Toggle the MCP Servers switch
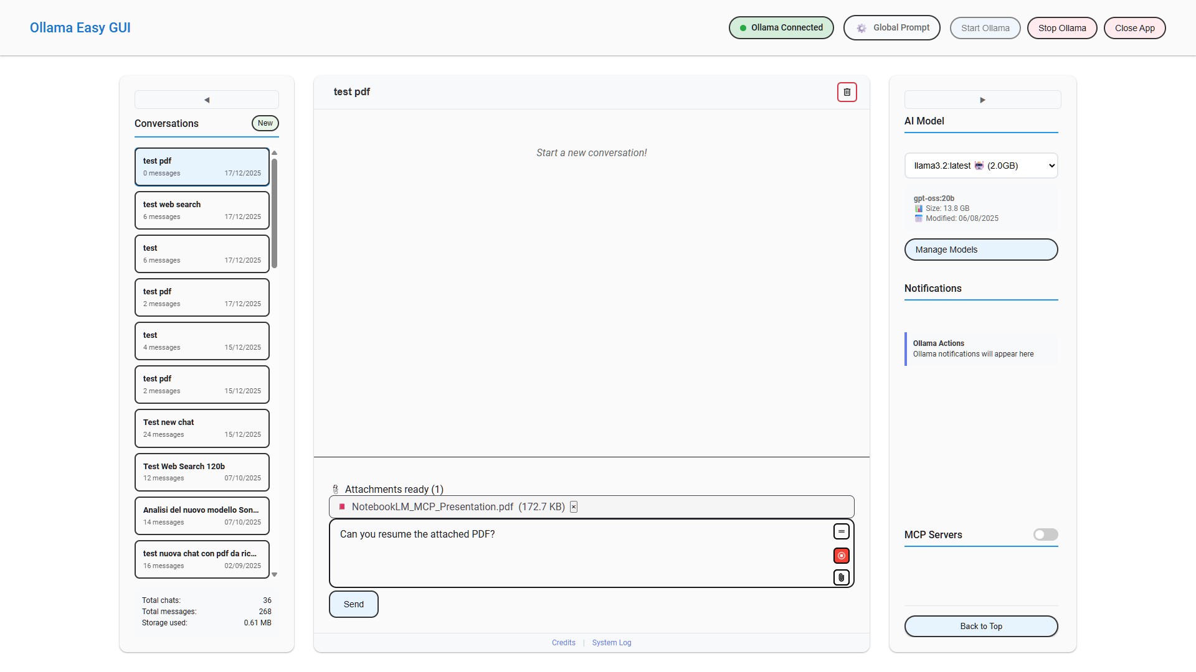Screen dimensions: 1196x672 [1045, 534]
